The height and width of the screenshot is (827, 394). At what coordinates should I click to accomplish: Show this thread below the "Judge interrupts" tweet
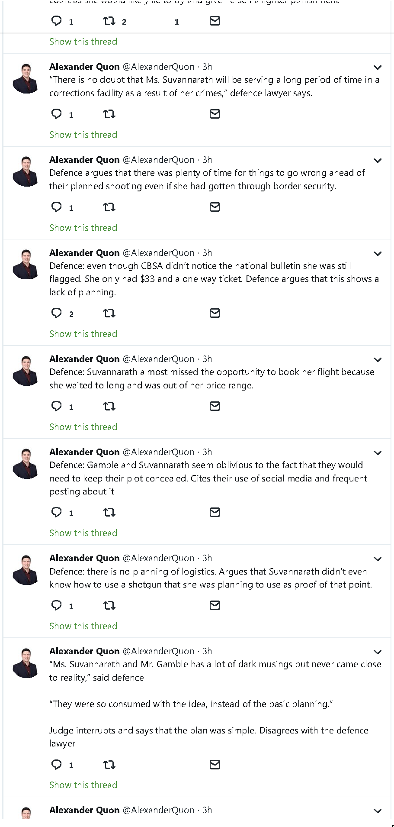pyautogui.click(x=83, y=785)
